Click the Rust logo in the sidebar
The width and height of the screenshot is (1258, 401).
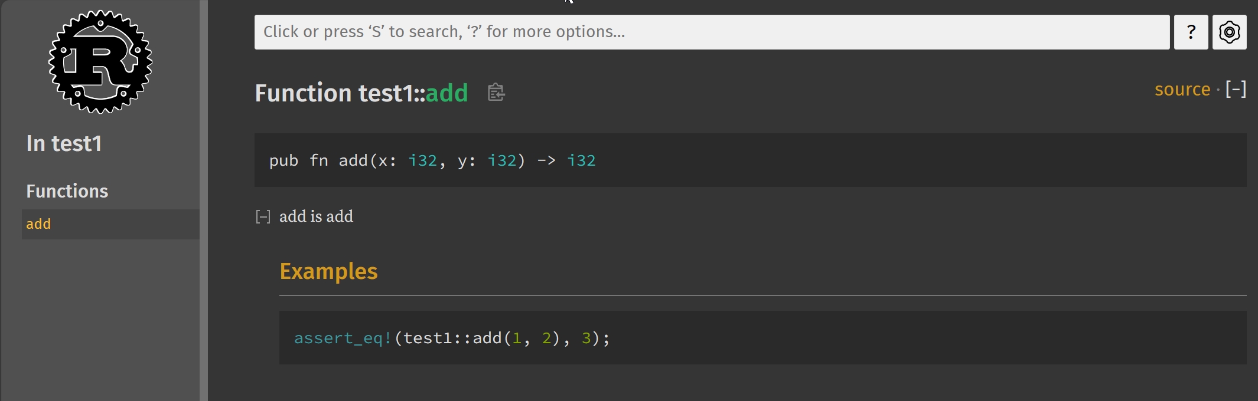(100, 61)
